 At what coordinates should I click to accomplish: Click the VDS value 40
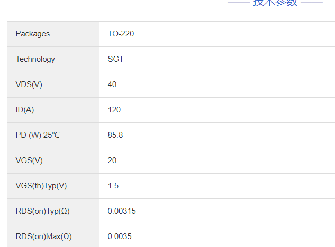(112, 84)
